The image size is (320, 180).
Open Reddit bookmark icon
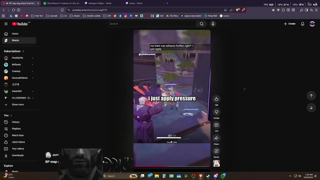115,16
